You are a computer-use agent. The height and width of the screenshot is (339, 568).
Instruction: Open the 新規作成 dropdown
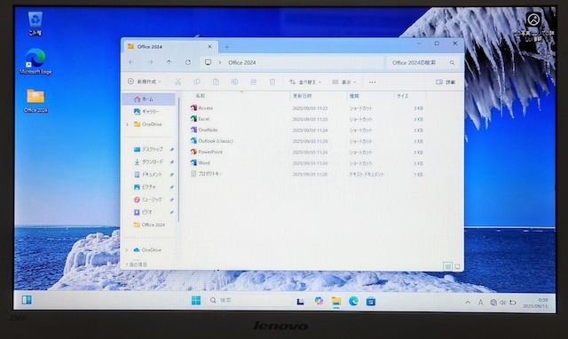click(x=145, y=82)
